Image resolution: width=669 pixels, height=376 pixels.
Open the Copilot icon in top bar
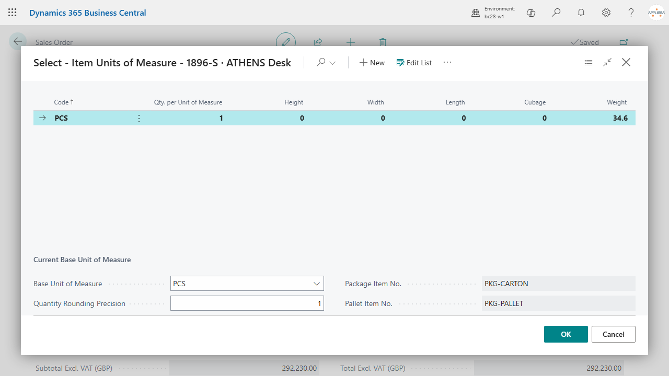(x=531, y=13)
